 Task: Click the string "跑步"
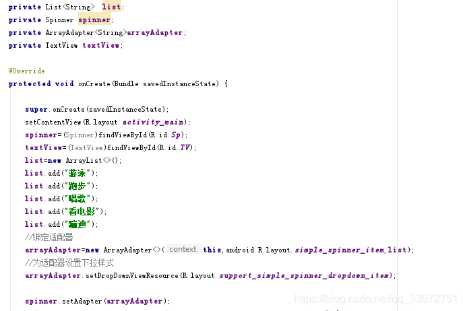tap(78, 186)
